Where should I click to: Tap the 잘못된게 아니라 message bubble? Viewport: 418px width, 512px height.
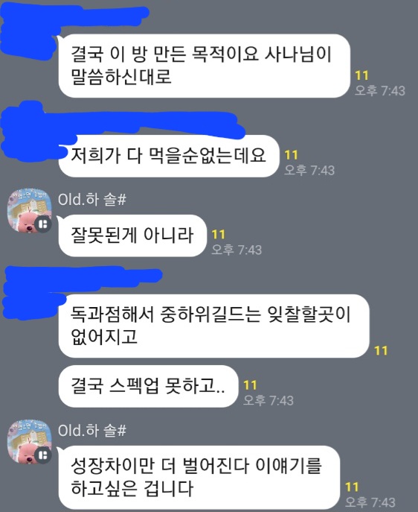(132, 236)
